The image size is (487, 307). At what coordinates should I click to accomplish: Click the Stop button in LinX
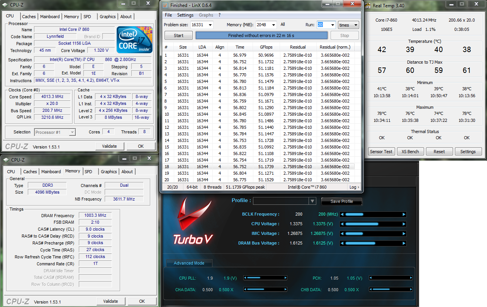pos(344,35)
